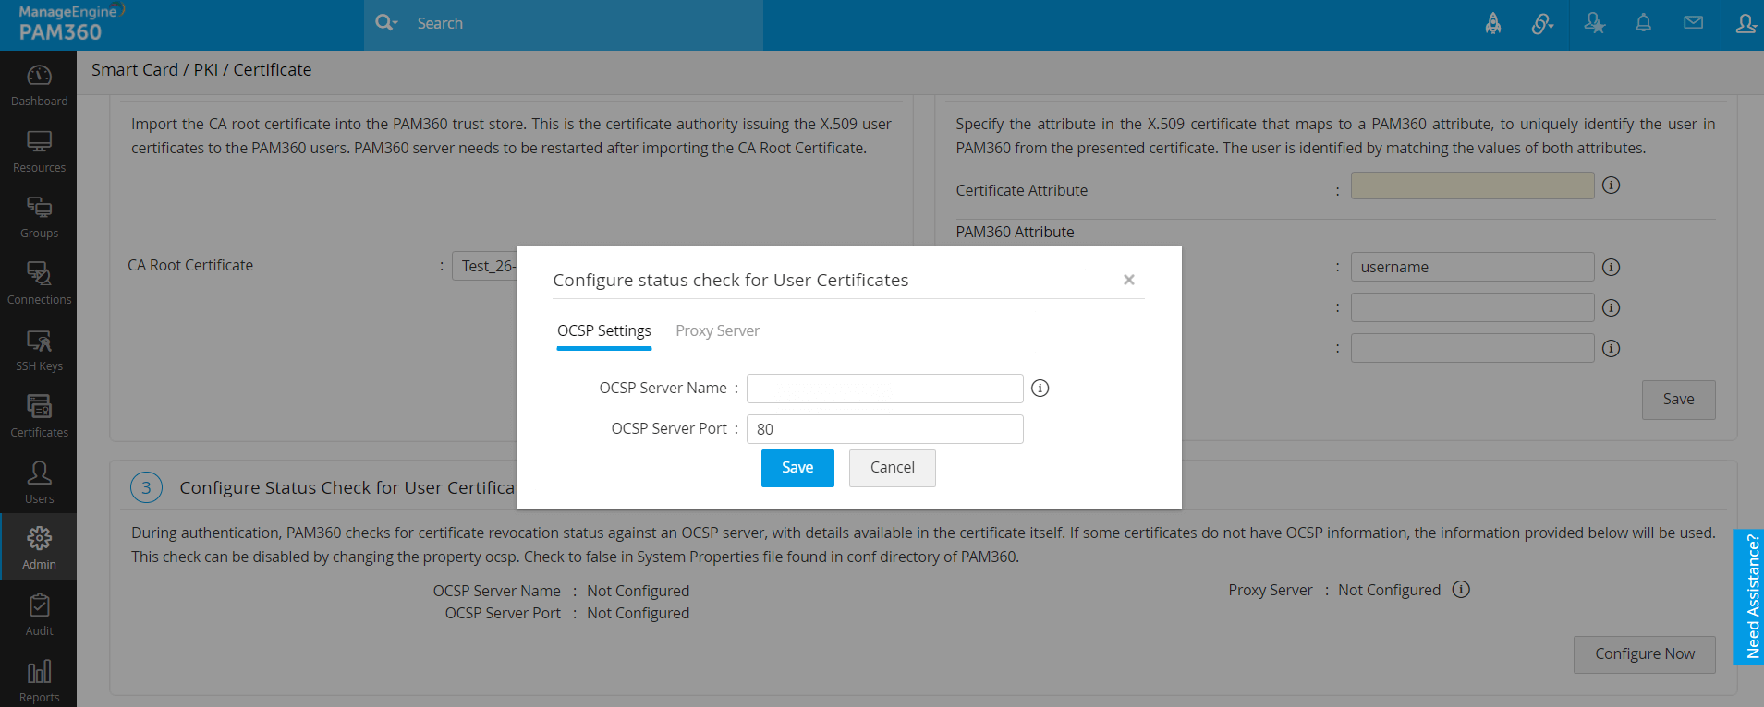Viewport: 1764px width, 707px height.
Task: Open the SSH Keys section
Action: (39, 351)
